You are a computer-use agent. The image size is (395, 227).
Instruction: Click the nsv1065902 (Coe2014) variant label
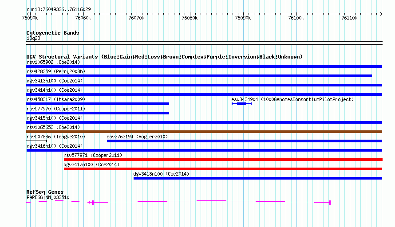[53, 62]
